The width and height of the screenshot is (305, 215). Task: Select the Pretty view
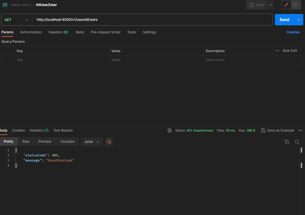pyautogui.click(x=9, y=142)
